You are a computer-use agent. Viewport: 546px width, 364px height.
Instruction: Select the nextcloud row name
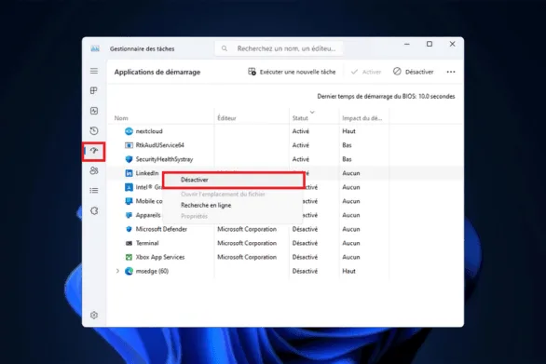(149, 131)
